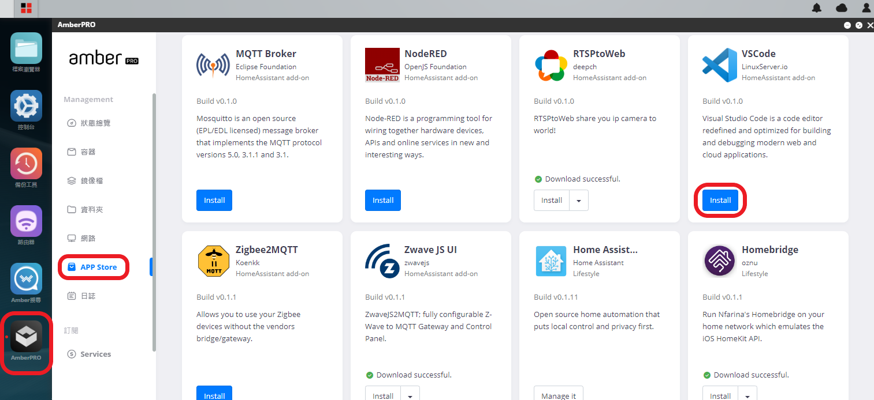The image size is (874, 400).
Task: Install the Homebridge app
Action: pyautogui.click(x=720, y=393)
